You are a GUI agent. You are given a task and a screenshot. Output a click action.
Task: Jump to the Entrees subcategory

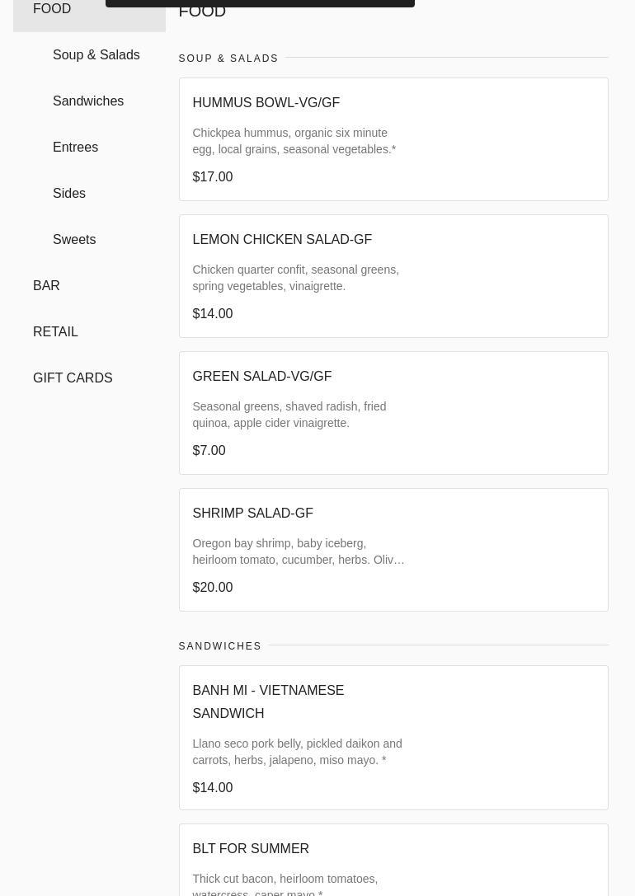pos(75,148)
